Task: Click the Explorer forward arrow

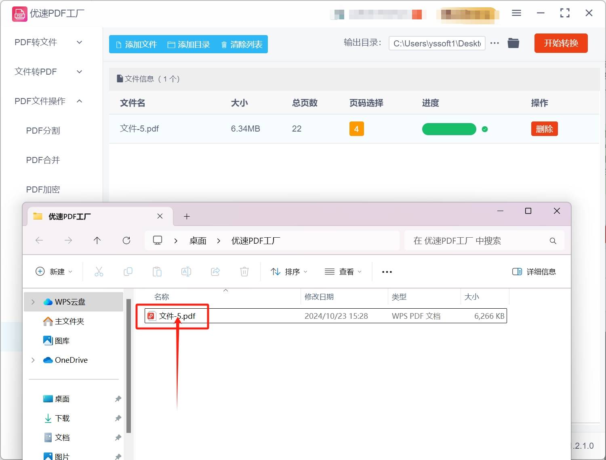Action: click(x=68, y=240)
